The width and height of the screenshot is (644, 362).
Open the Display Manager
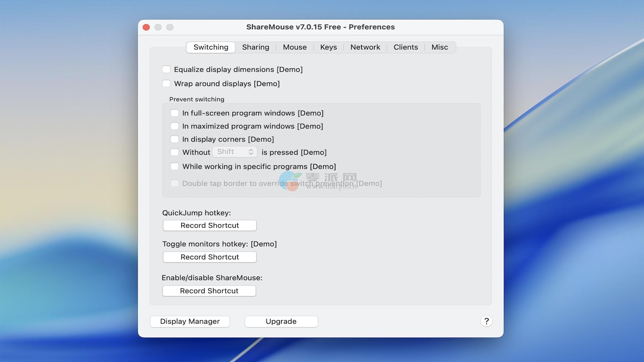coord(190,321)
